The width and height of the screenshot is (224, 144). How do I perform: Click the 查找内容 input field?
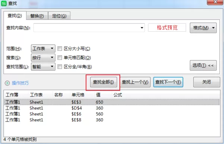89,28
